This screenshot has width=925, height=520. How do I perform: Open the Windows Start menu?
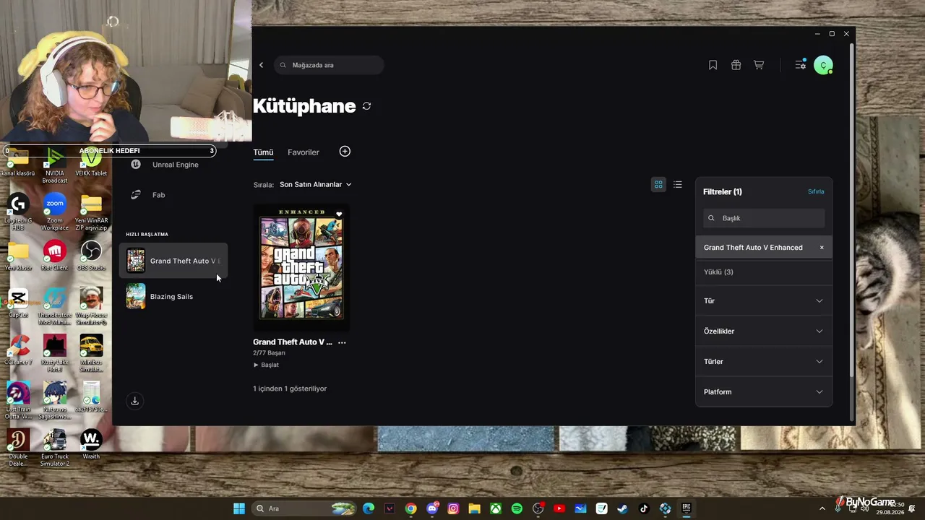239,508
